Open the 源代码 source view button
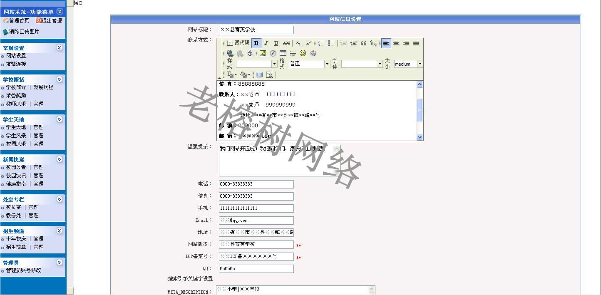The image size is (601, 295). pos(238,43)
